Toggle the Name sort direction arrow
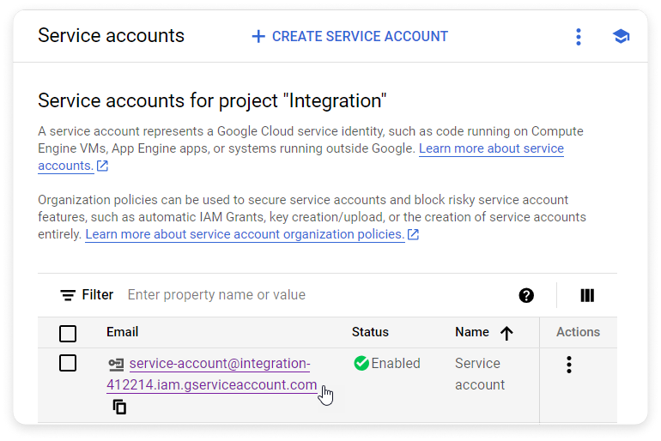Viewport: 661px width, 441px height. point(506,333)
